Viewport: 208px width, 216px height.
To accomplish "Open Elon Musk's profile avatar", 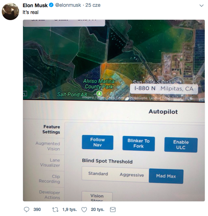I will coord(10,11).
